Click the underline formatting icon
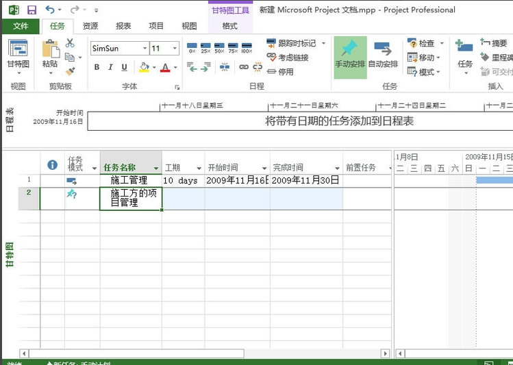This screenshot has width=513, height=365. (124, 67)
